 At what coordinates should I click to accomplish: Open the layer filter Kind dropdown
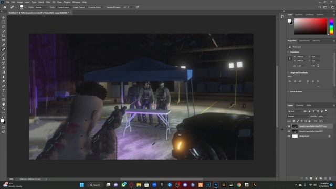pos(295,111)
